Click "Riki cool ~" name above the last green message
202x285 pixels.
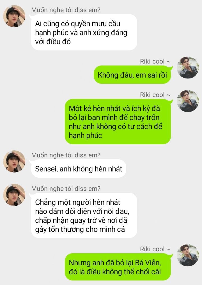[x=155, y=249]
